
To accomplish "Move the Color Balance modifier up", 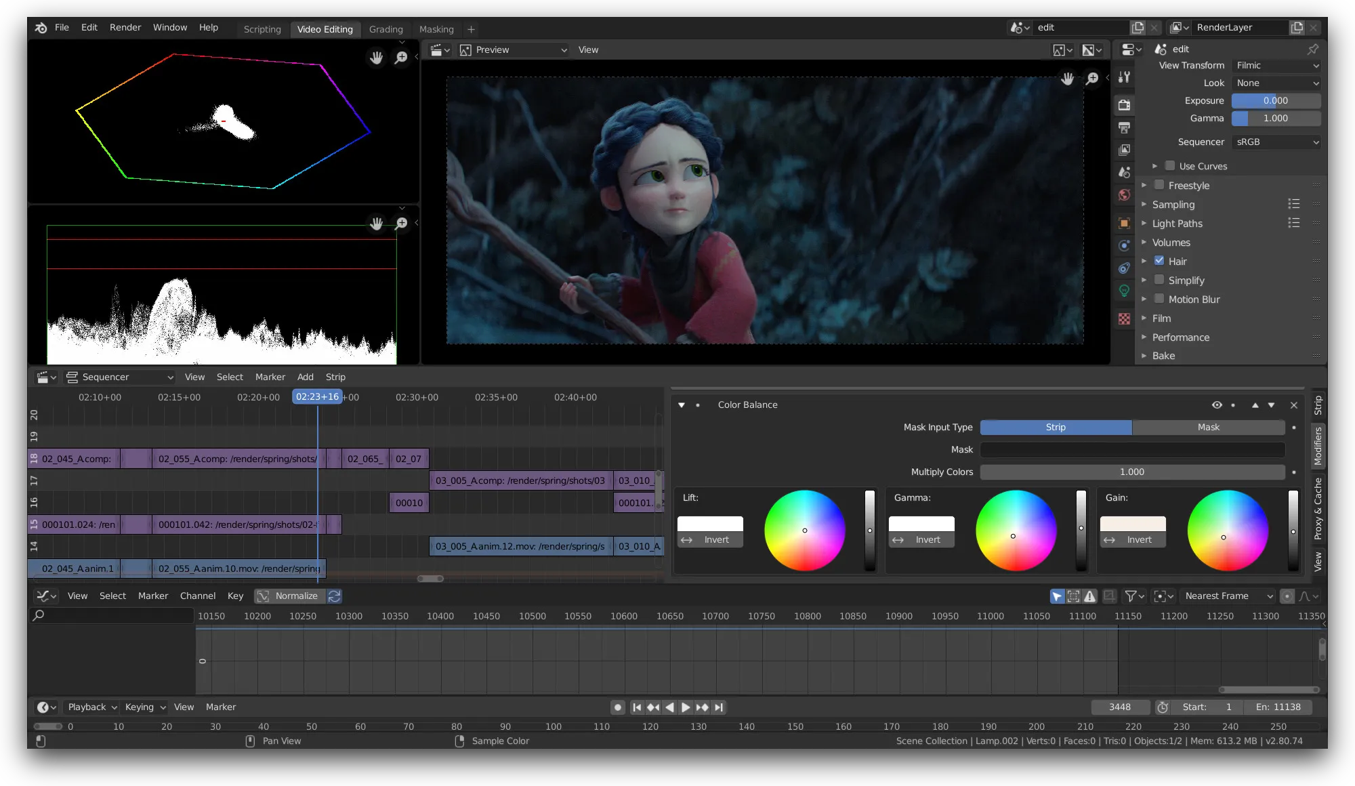I will [x=1255, y=405].
